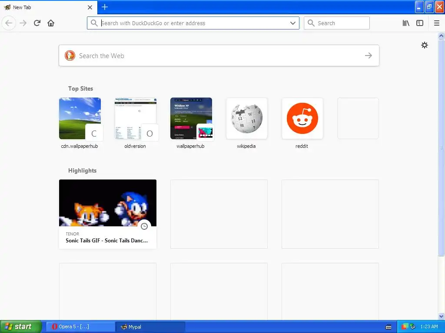Click the history clock icon on Sonic card
The height and width of the screenshot is (333, 445).
[x=144, y=226]
